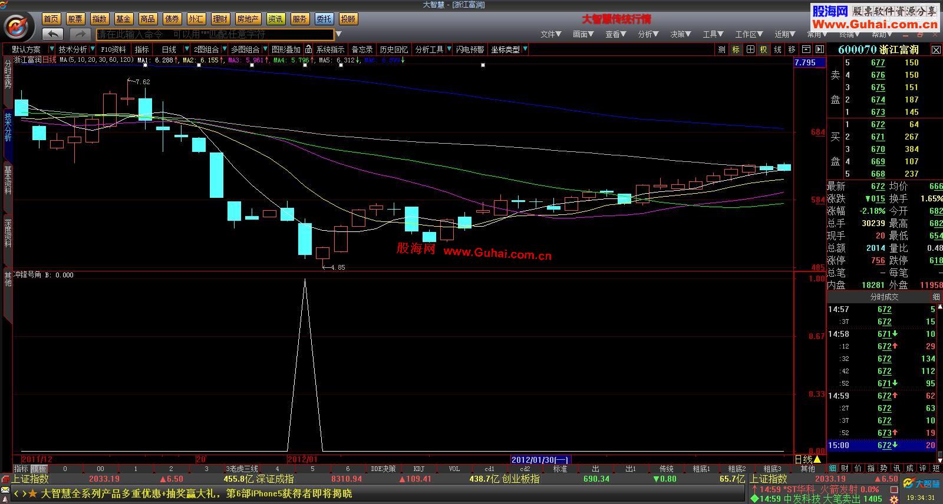Click into the command input field
Screen dimensions: 943x504
click(215, 34)
